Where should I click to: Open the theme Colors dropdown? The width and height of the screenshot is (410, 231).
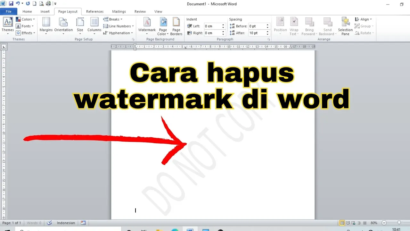click(25, 19)
